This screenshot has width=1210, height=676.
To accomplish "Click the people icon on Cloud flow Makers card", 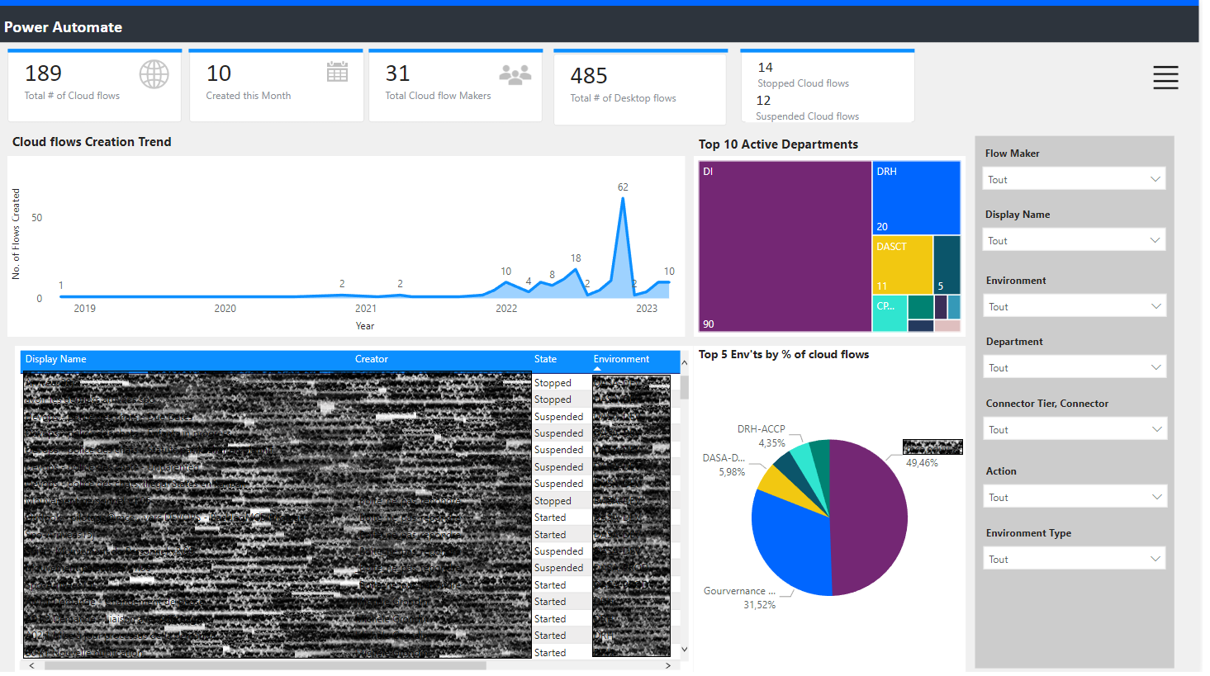I will [x=515, y=74].
